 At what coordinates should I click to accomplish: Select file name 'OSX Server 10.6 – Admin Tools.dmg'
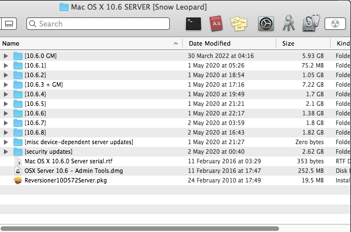click(74, 171)
